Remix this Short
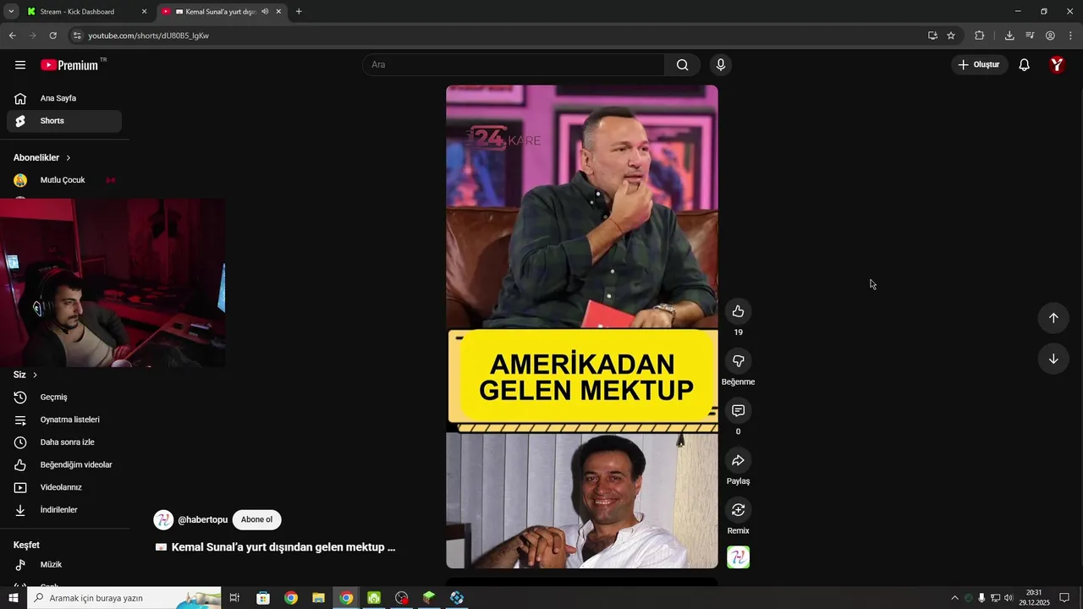 [x=738, y=509]
